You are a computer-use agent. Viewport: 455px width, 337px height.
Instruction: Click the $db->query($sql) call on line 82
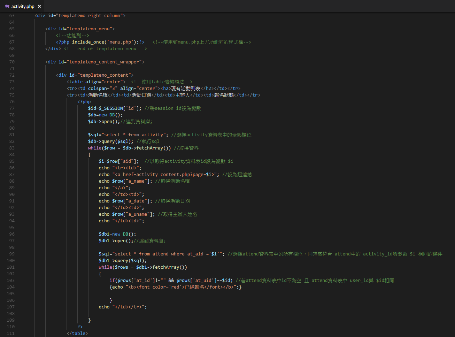click(110, 141)
